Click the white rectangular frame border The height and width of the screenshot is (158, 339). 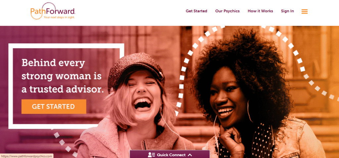coord(66,46)
